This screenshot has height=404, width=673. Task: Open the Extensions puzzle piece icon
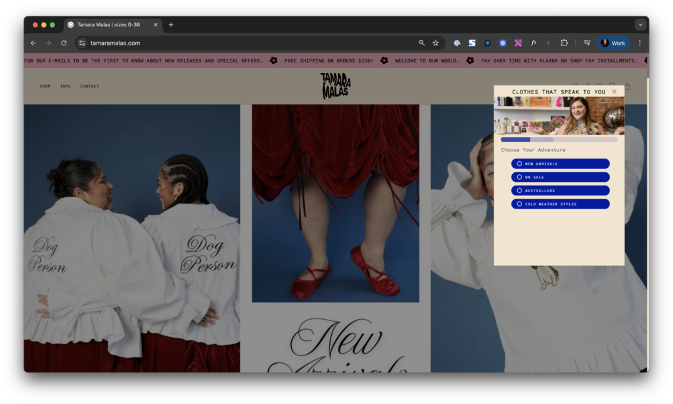564,43
